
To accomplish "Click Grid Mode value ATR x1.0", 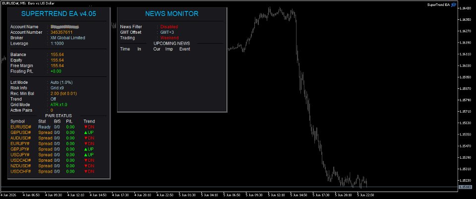I will click(59, 105).
